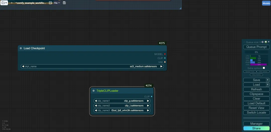Grab the queue panel drag handle dots
This screenshot has height=132, width=271.
pyautogui.click(x=244, y=42)
